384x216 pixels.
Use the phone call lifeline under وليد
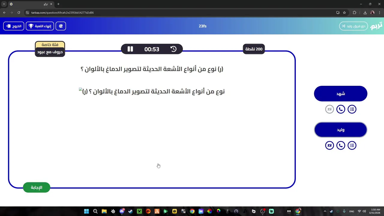click(341, 145)
